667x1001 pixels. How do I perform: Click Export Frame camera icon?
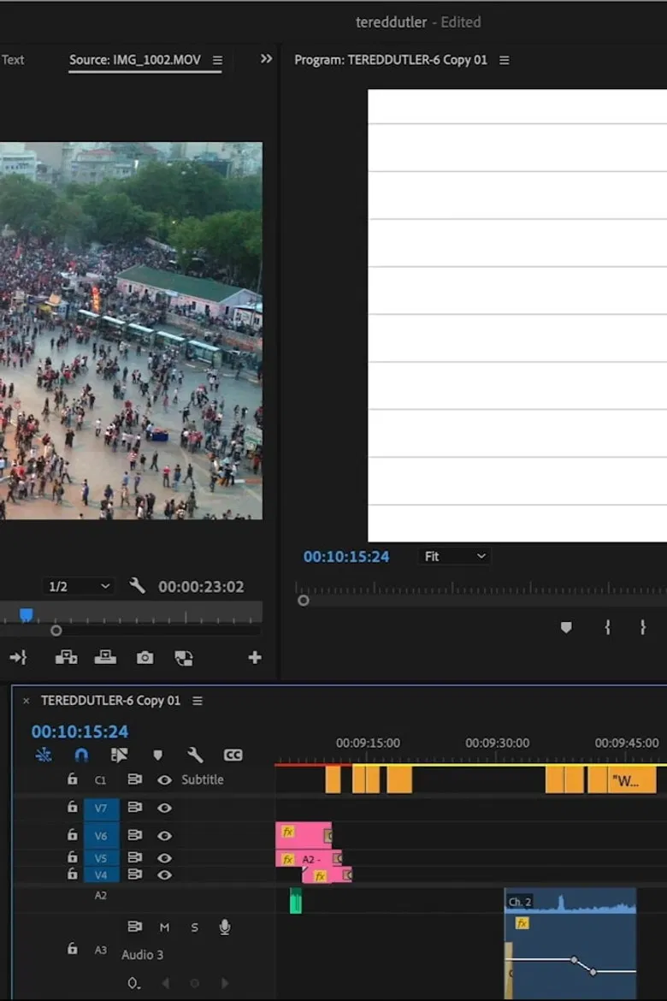145,658
